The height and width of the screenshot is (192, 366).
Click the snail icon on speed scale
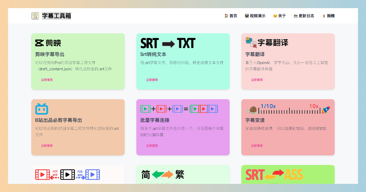pos(252,110)
